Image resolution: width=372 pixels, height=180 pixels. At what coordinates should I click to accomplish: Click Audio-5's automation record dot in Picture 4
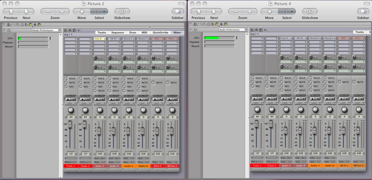tap(312, 99)
